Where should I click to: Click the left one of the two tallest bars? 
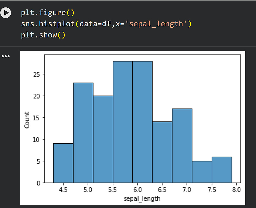123,122
